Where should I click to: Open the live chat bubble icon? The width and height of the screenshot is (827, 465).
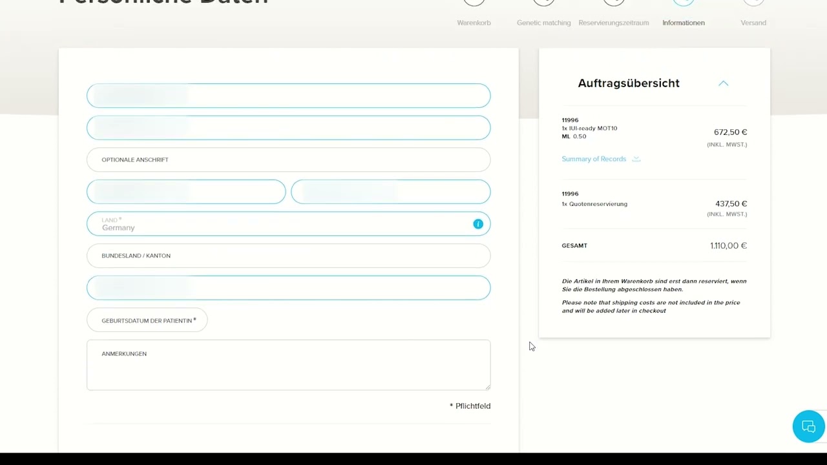[x=809, y=426]
